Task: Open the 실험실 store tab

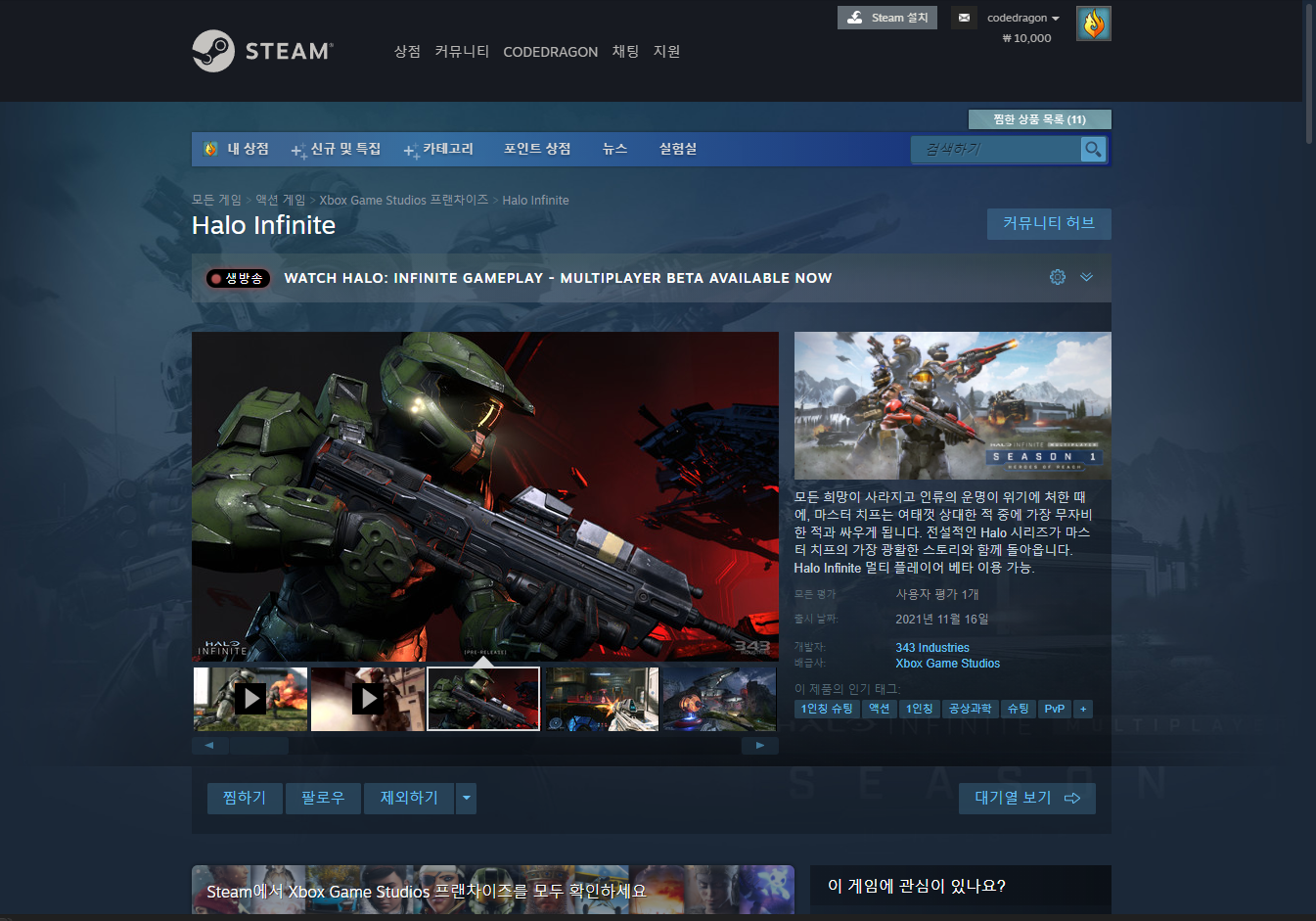Action: (678, 149)
